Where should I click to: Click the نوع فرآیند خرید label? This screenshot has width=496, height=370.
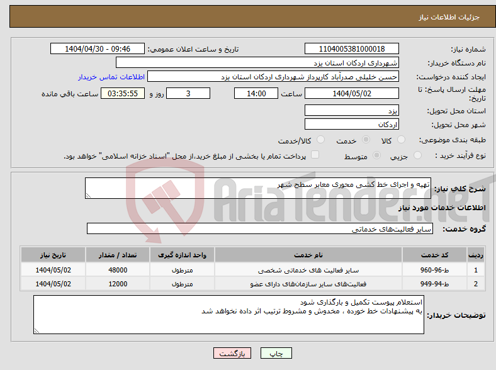point(460,155)
